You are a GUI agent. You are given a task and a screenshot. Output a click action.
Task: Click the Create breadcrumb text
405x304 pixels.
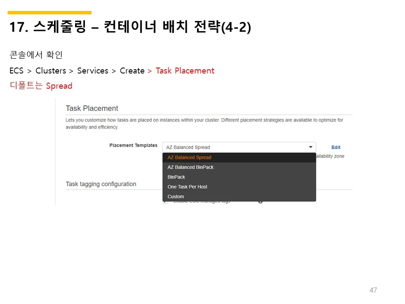(132, 71)
